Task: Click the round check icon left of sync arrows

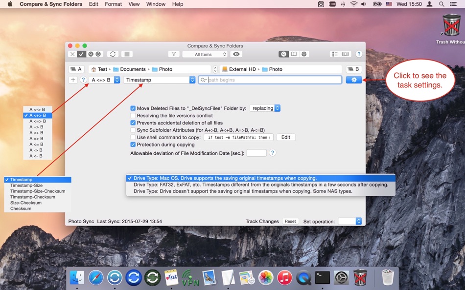Action: (x=98, y=54)
